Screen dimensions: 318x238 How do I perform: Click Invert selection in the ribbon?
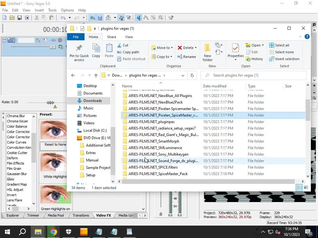tap(284, 59)
